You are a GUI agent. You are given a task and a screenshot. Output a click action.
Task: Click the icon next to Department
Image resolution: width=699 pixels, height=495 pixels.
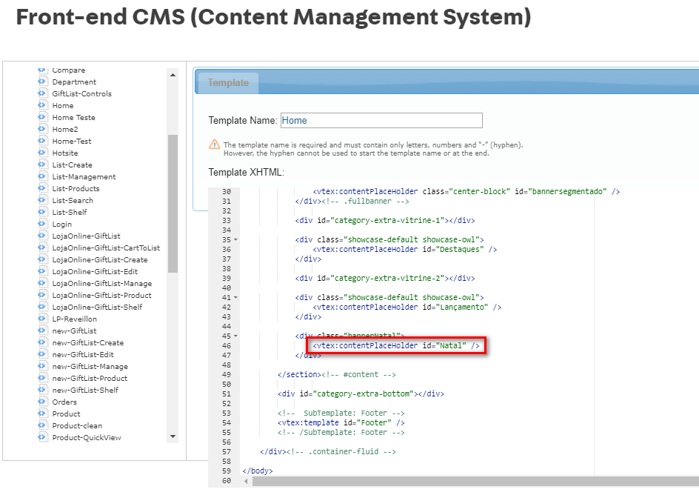click(x=42, y=82)
